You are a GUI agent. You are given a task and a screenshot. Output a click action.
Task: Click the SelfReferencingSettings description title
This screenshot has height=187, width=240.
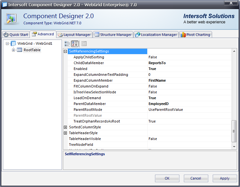(85, 154)
